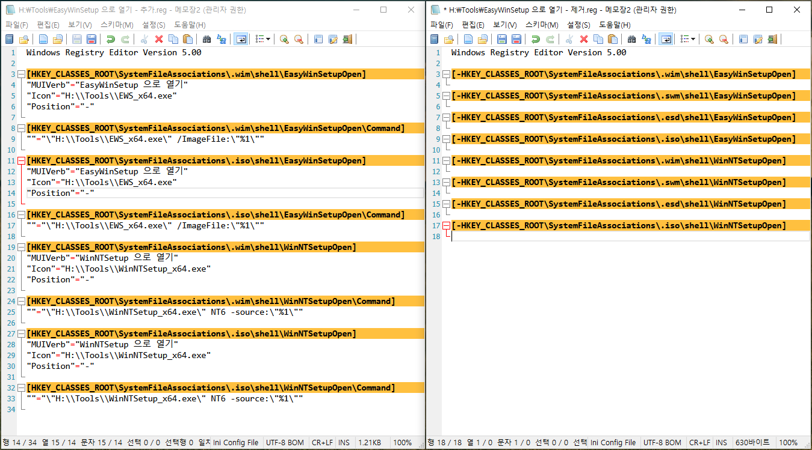The image size is (812, 450).
Task: Click the Find binoculars icon in right window
Action: tap(632, 39)
